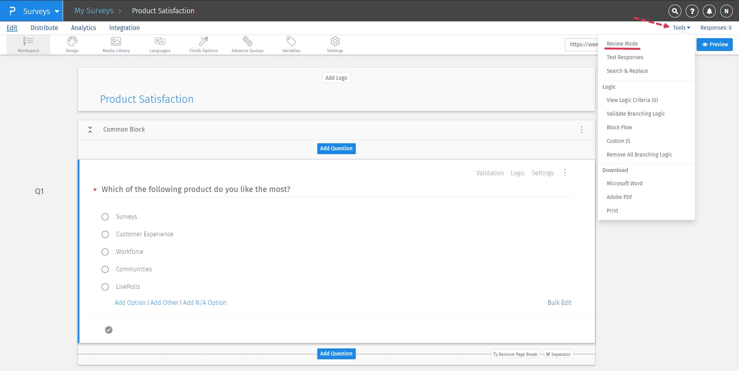This screenshot has width=739, height=371.
Task: Select the Workforce radio option
Action: point(105,252)
